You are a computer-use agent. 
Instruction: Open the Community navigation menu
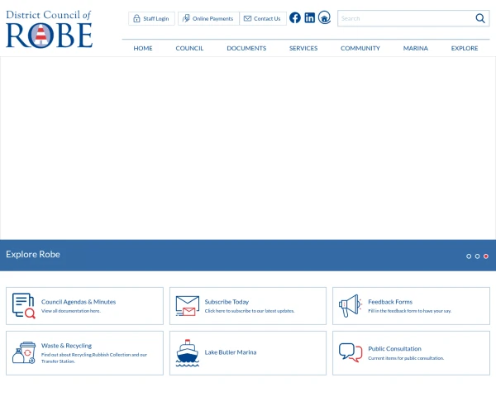click(360, 48)
